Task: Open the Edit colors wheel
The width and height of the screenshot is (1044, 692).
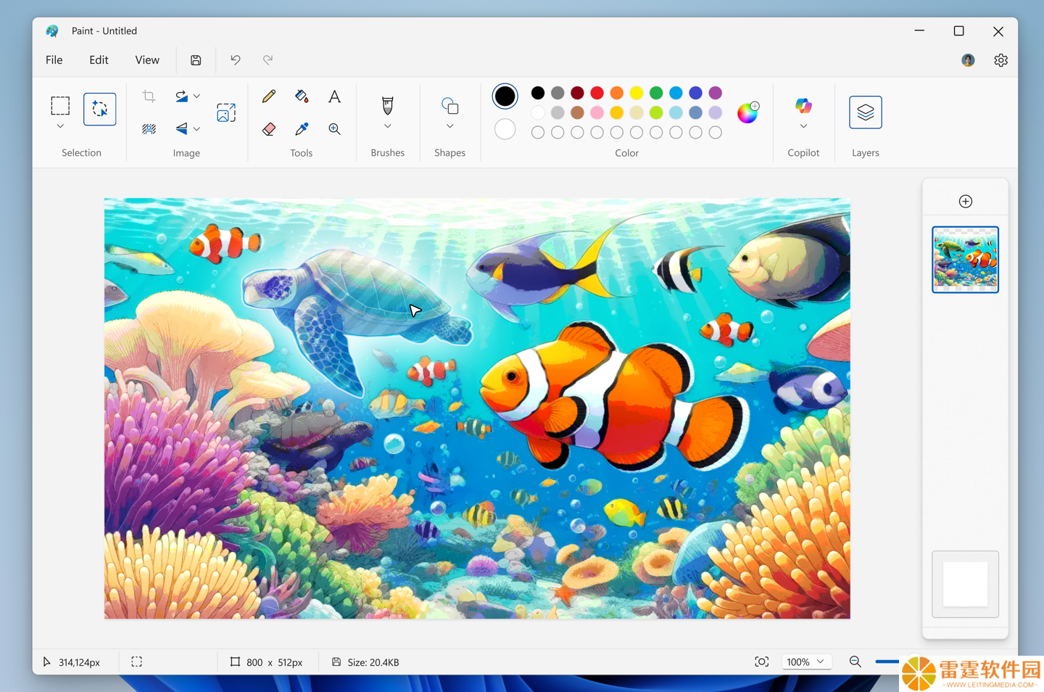Action: tap(747, 112)
